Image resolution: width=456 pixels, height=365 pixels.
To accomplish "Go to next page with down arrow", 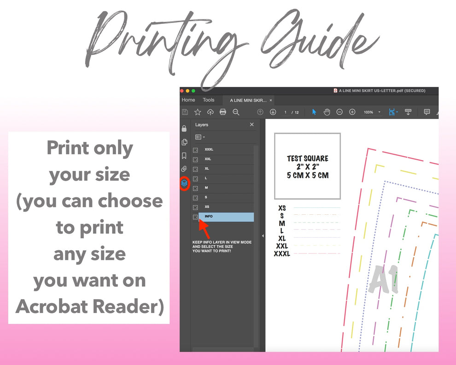I will pyautogui.click(x=273, y=112).
